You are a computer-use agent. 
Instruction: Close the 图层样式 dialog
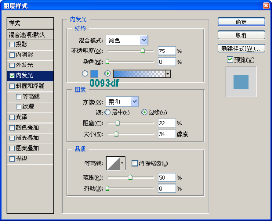[266, 5]
